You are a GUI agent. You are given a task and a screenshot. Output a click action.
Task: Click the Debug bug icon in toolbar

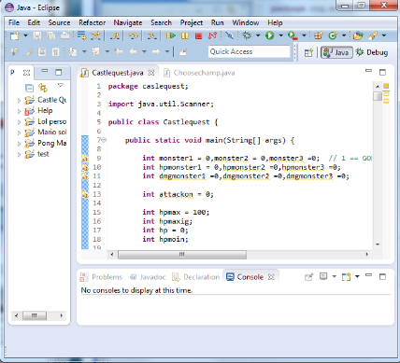click(247, 35)
